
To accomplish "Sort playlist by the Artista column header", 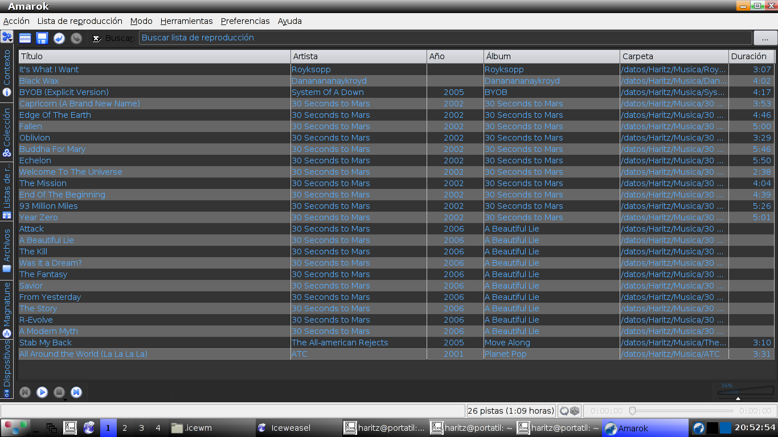I will point(359,56).
